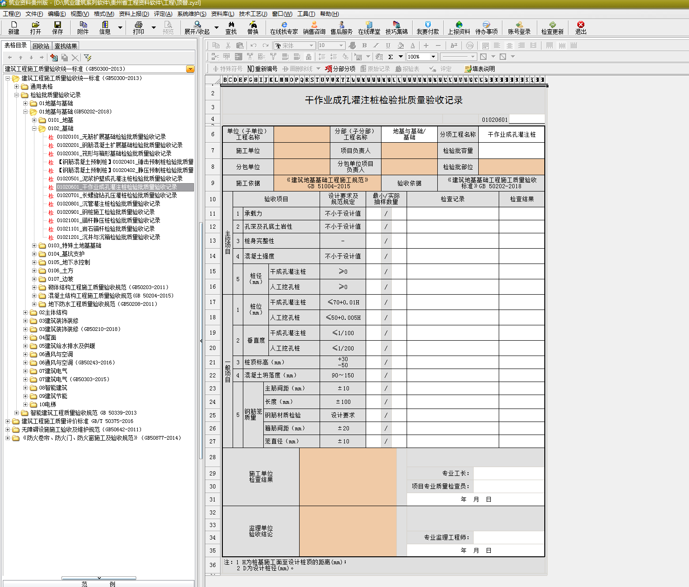Click the 特殊符号 button
The image size is (689, 587).
tap(227, 69)
